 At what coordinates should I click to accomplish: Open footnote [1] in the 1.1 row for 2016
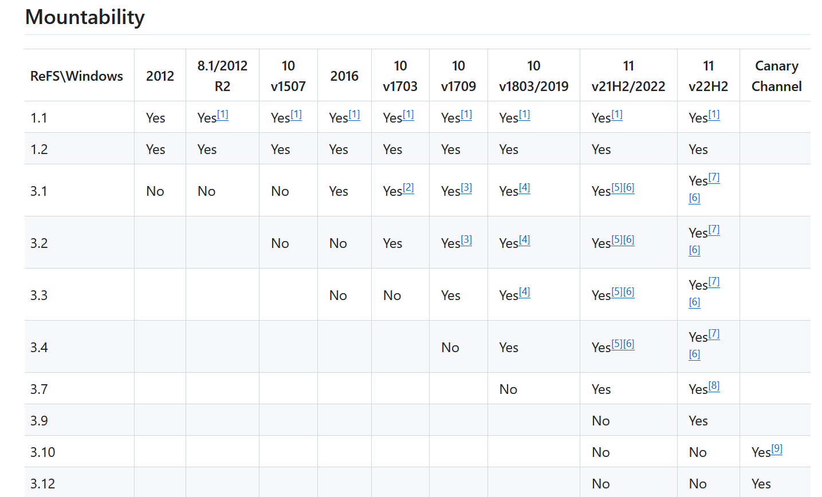(355, 115)
